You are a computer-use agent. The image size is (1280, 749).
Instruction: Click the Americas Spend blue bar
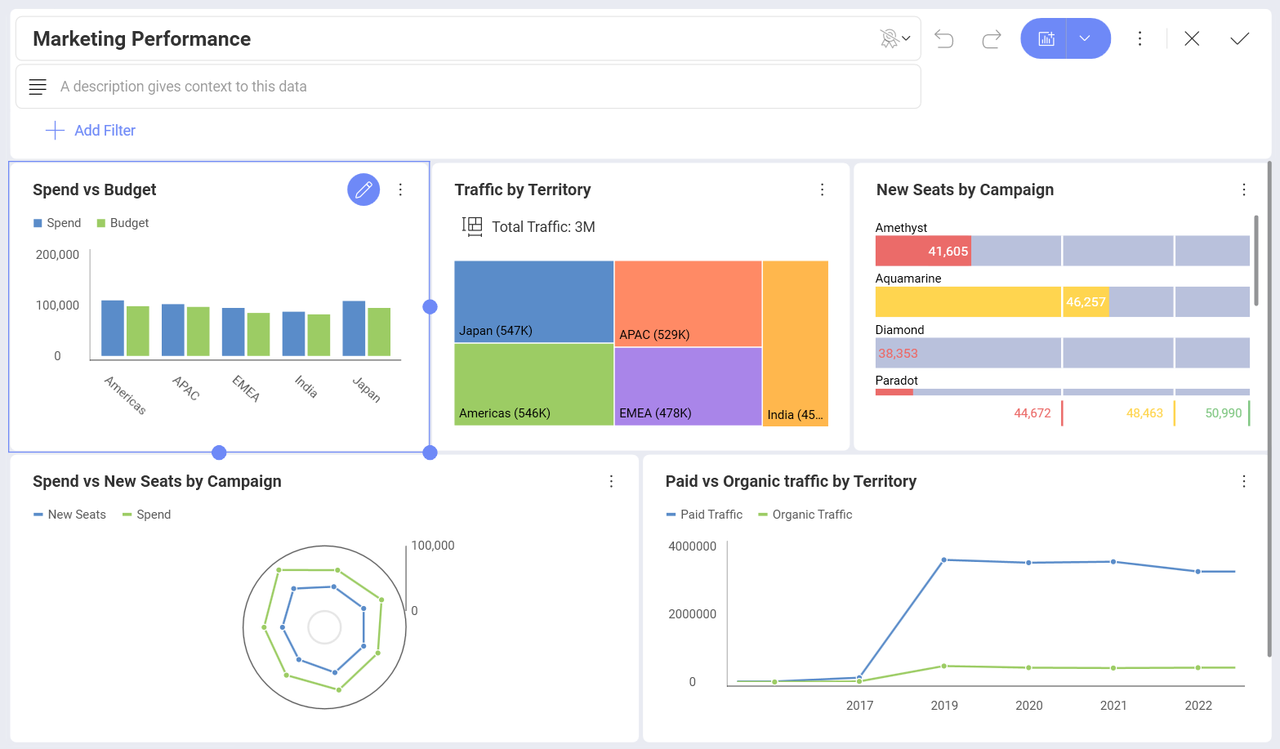coord(113,328)
